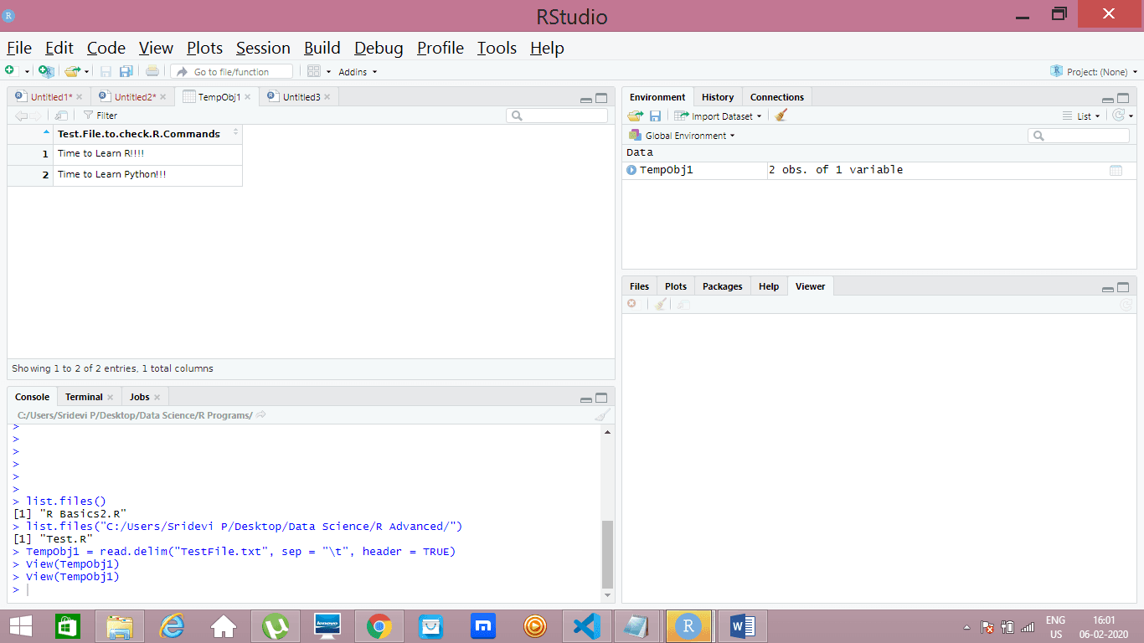Clear console with the broom icon

tap(602, 415)
